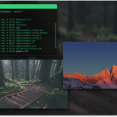Click the lightlyshaders.json entry
Image resolution: width=117 pixels, height=117 pixels.
point(26,46)
